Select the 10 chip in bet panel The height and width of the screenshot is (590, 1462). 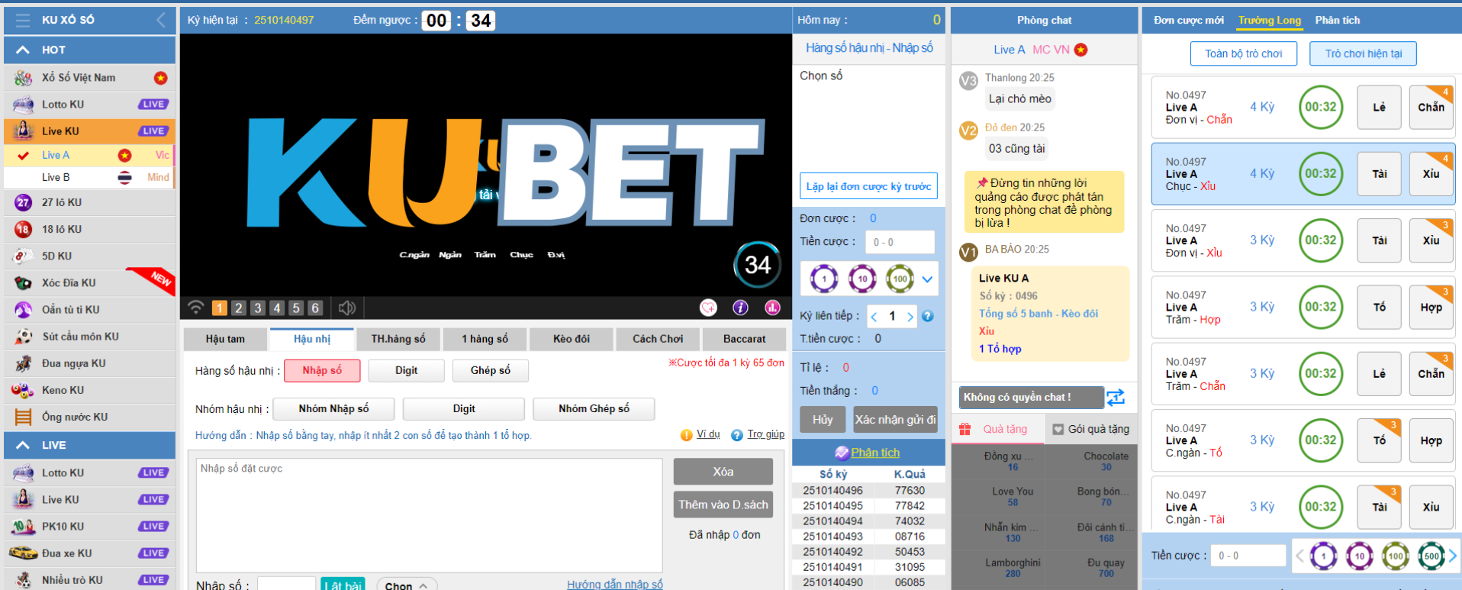[x=862, y=279]
